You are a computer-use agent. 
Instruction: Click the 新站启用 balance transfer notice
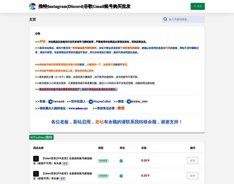tap(117, 122)
